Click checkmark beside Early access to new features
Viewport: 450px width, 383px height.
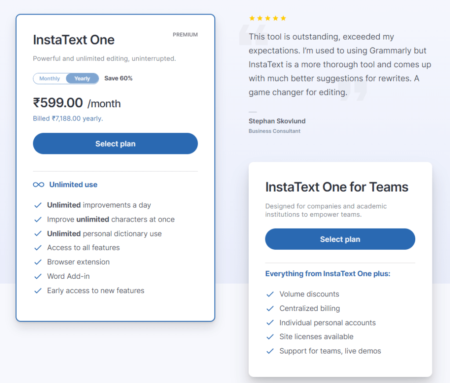38,291
